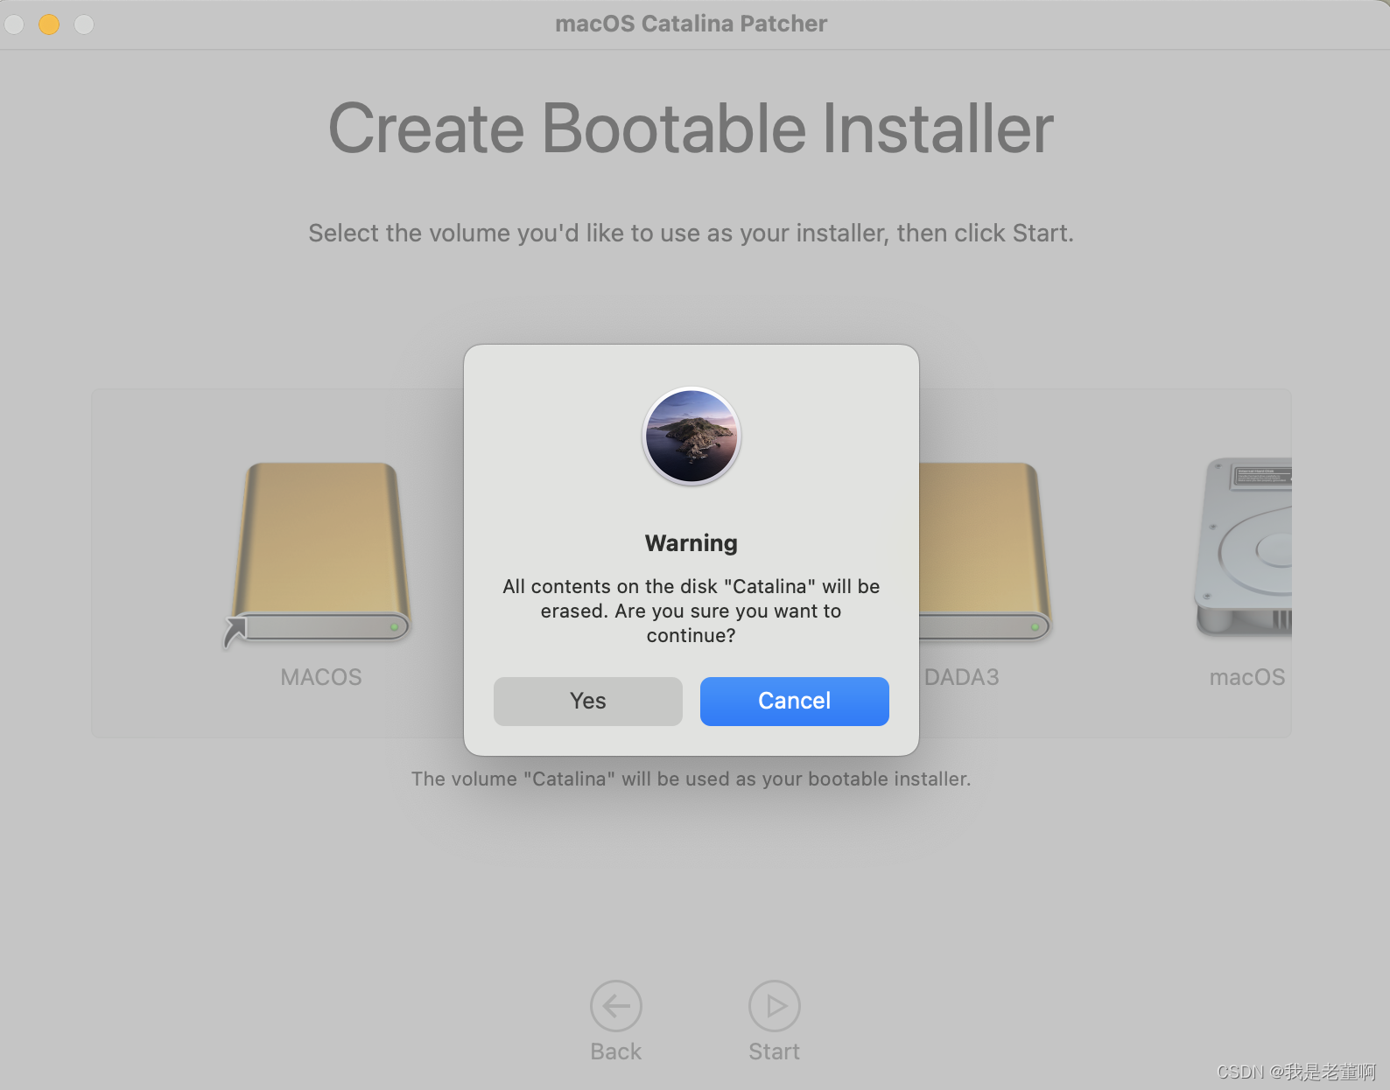Click the 'will be used as your bootable installer' text
This screenshot has width=1390, height=1090.
(691, 779)
